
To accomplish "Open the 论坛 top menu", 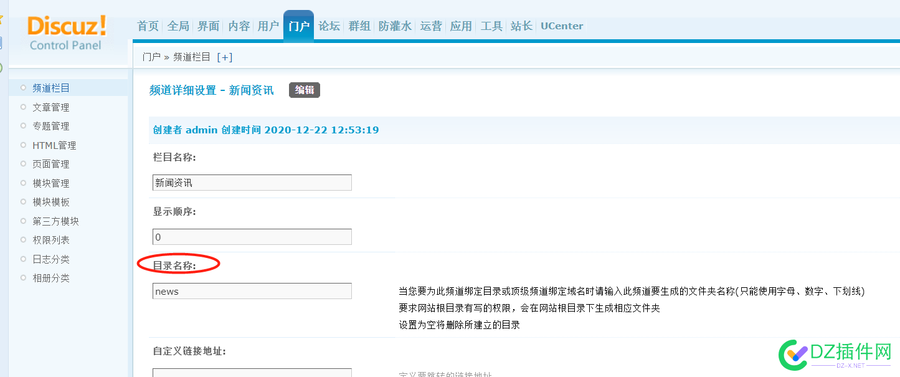I will [x=329, y=26].
